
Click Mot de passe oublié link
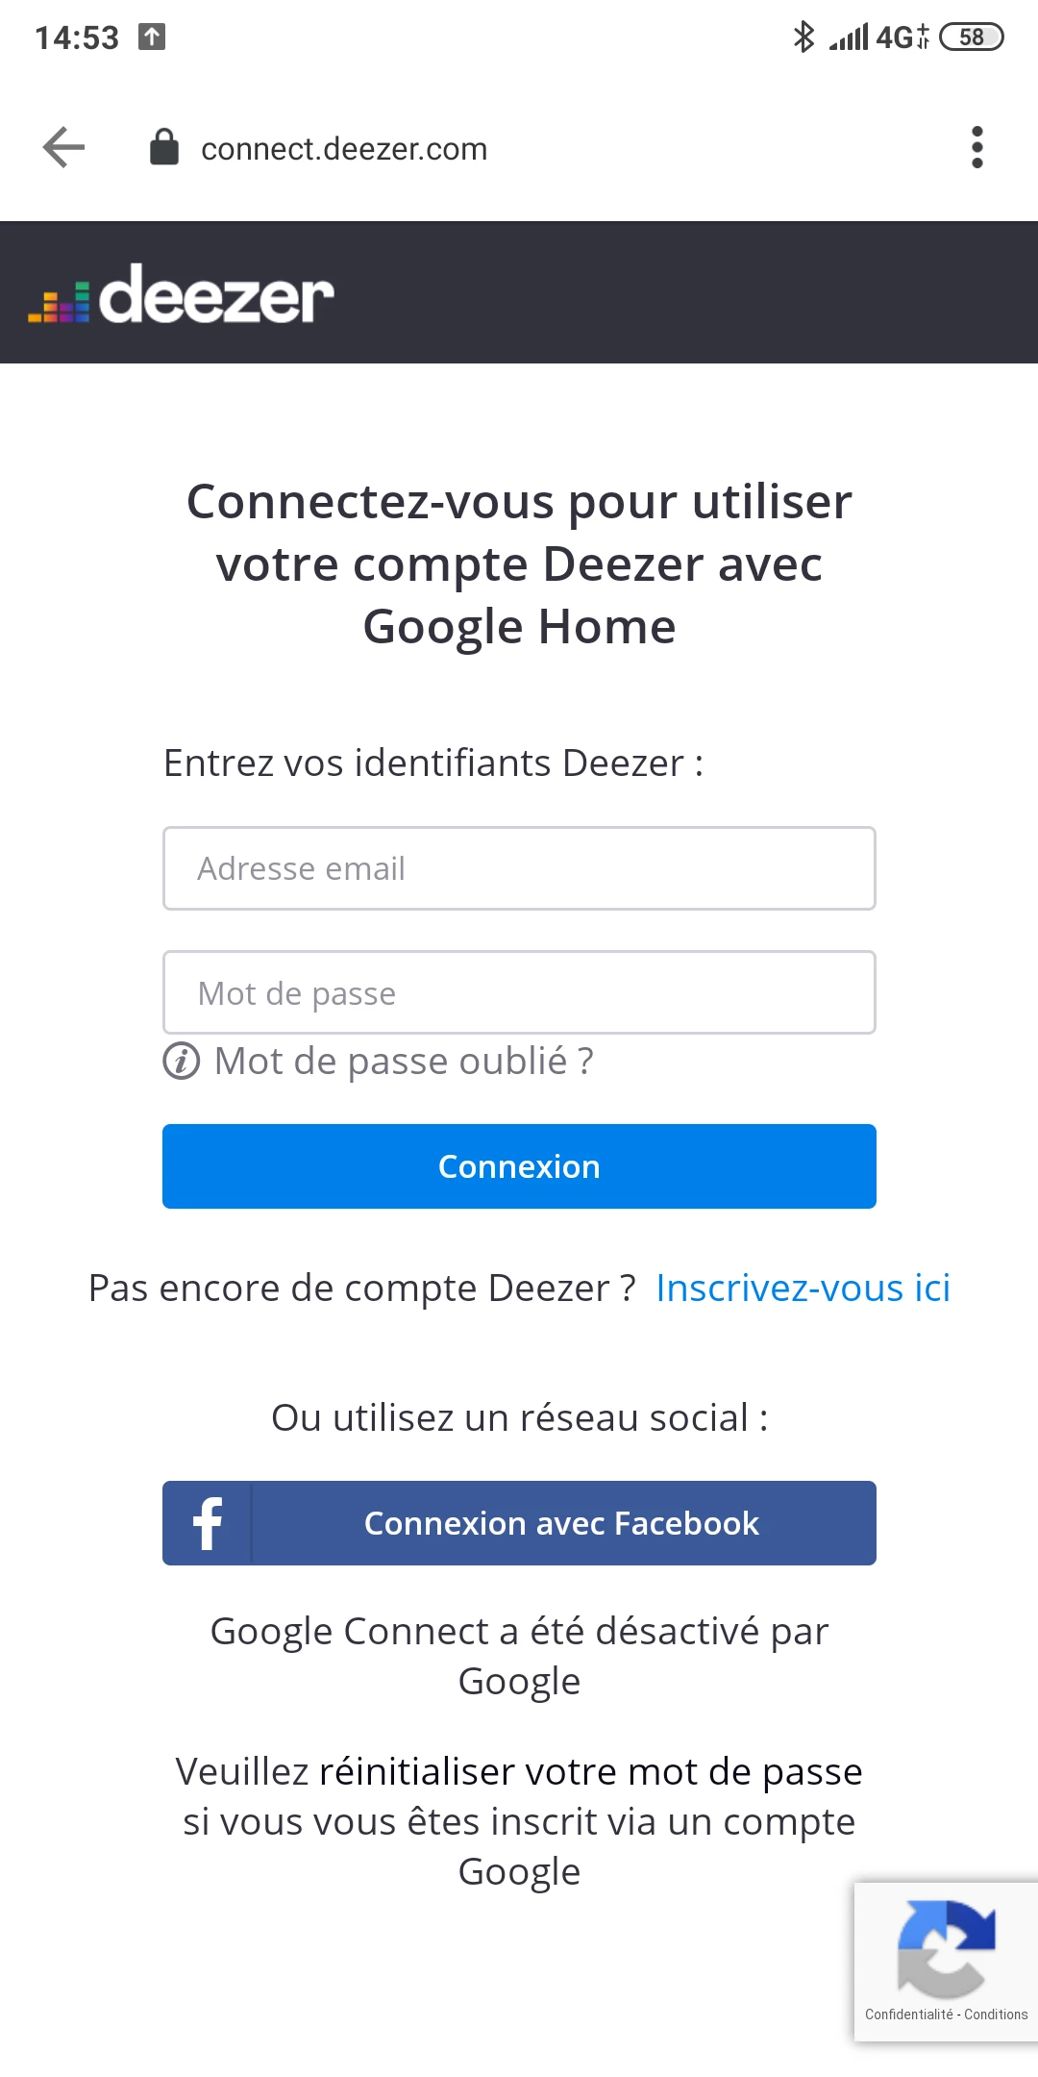(x=404, y=1062)
